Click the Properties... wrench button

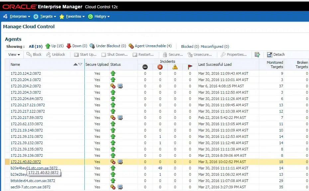click(x=234, y=54)
